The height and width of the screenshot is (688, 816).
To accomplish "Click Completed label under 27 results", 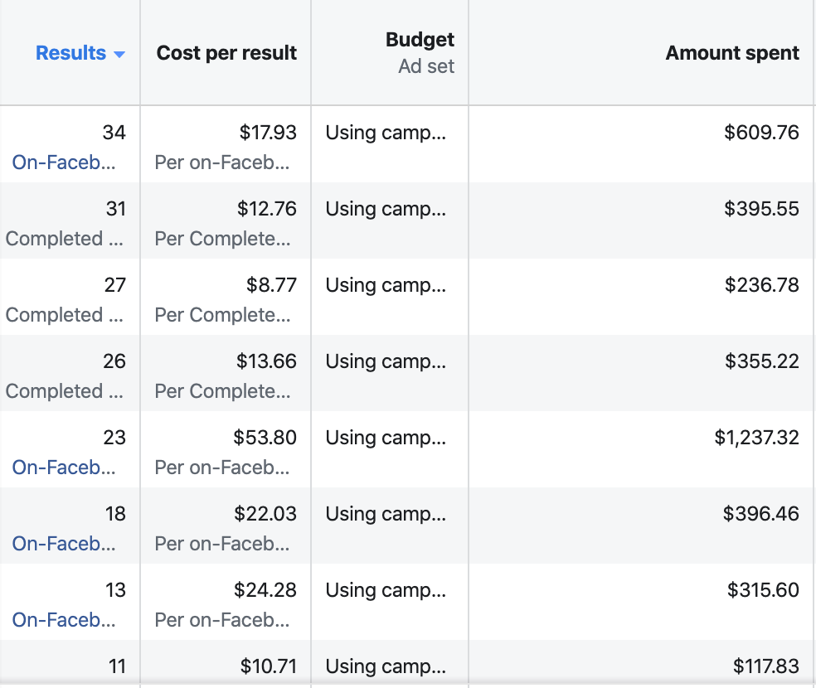I will coord(64,315).
